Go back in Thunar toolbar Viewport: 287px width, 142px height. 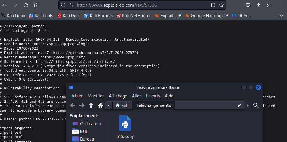tap(73, 105)
